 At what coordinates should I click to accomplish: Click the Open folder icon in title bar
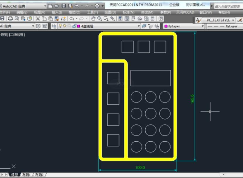pyautogui.click(x=57, y=6)
